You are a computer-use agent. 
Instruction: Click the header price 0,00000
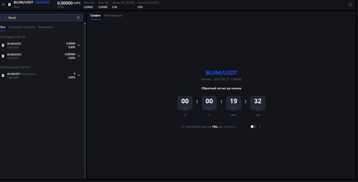[x=65, y=3]
